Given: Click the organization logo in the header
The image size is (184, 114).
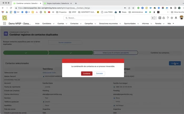Looking at the screenshot, I should click(4, 18).
